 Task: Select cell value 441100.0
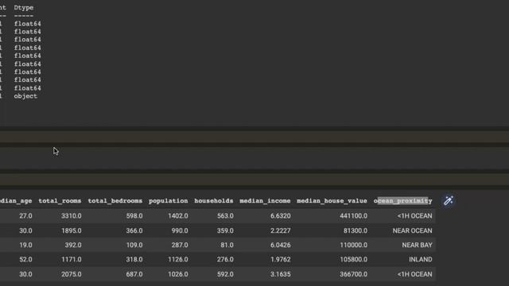click(x=353, y=216)
